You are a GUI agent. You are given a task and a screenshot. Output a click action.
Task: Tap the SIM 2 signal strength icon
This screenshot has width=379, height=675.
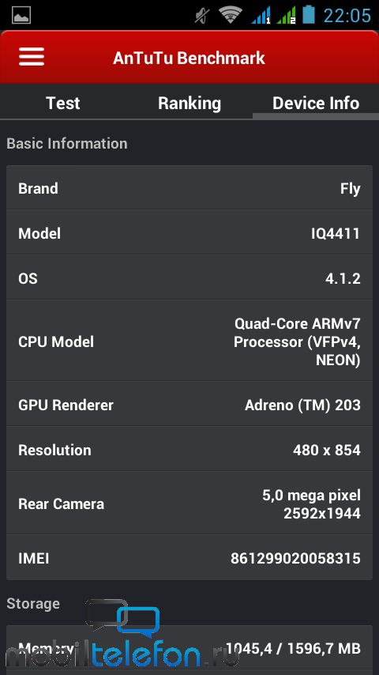click(286, 16)
